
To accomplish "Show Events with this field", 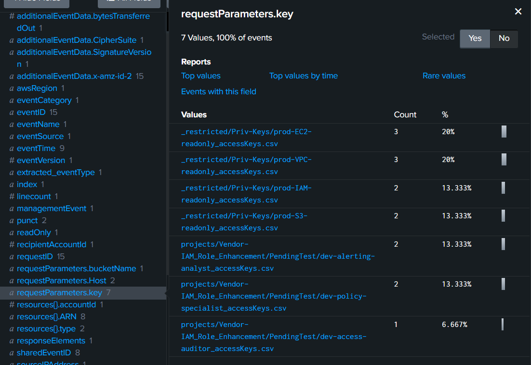I will [x=218, y=91].
